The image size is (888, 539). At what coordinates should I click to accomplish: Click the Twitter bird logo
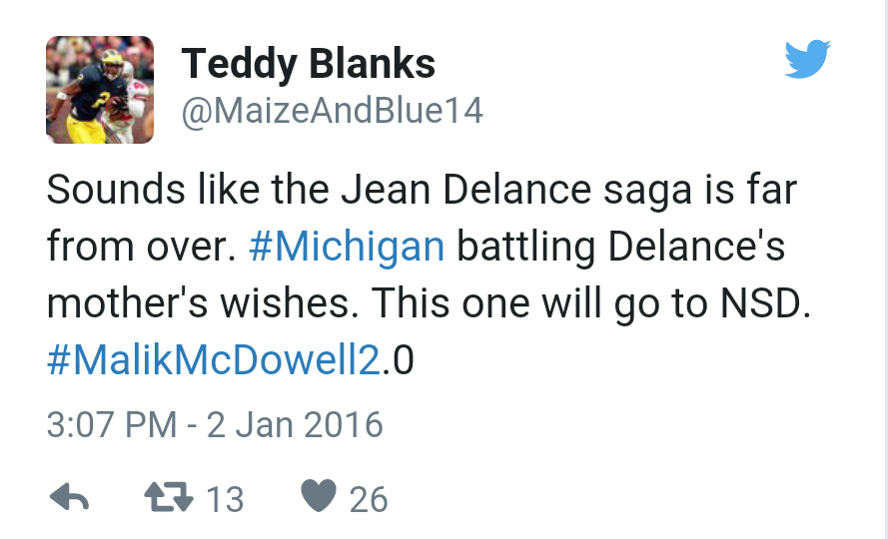click(x=807, y=61)
